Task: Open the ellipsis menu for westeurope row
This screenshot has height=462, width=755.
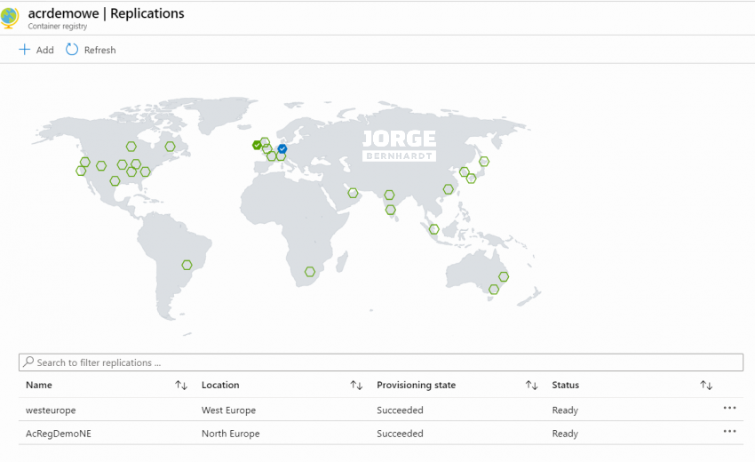Action: coord(729,408)
